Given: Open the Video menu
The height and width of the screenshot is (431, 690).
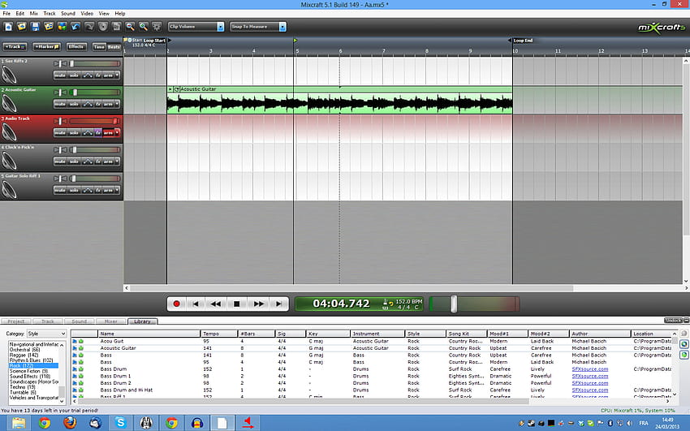Looking at the screenshot, I should pyautogui.click(x=87, y=13).
